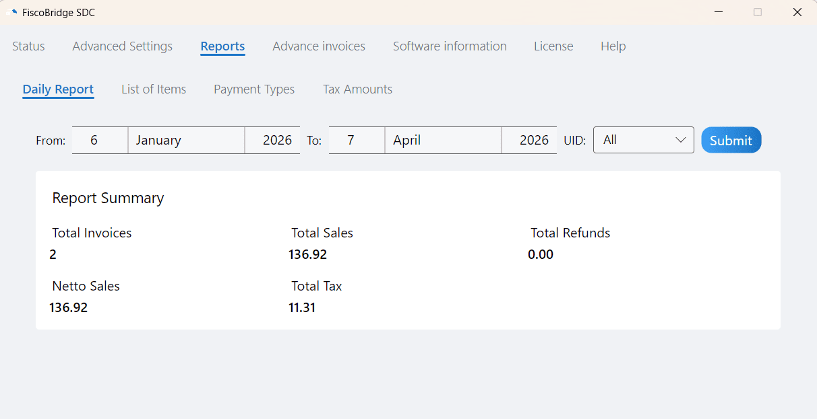Click the From month field showing January
This screenshot has width=817, height=419.
pyautogui.click(x=186, y=140)
